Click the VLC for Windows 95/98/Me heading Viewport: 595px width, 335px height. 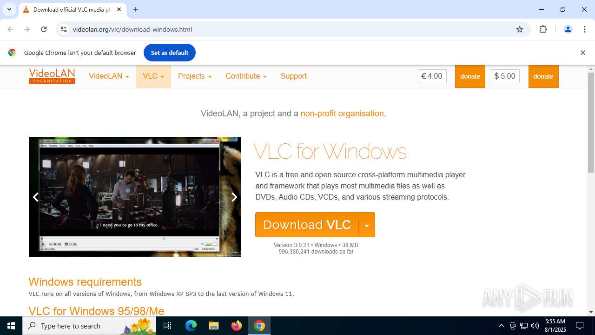[x=96, y=311]
